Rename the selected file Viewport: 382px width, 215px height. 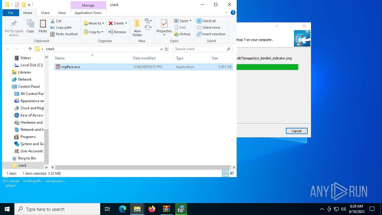[x=117, y=32]
